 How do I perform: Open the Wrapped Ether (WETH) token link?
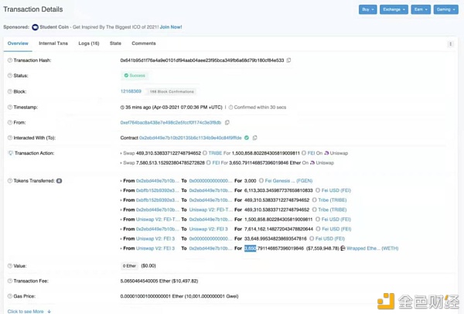(x=372, y=248)
